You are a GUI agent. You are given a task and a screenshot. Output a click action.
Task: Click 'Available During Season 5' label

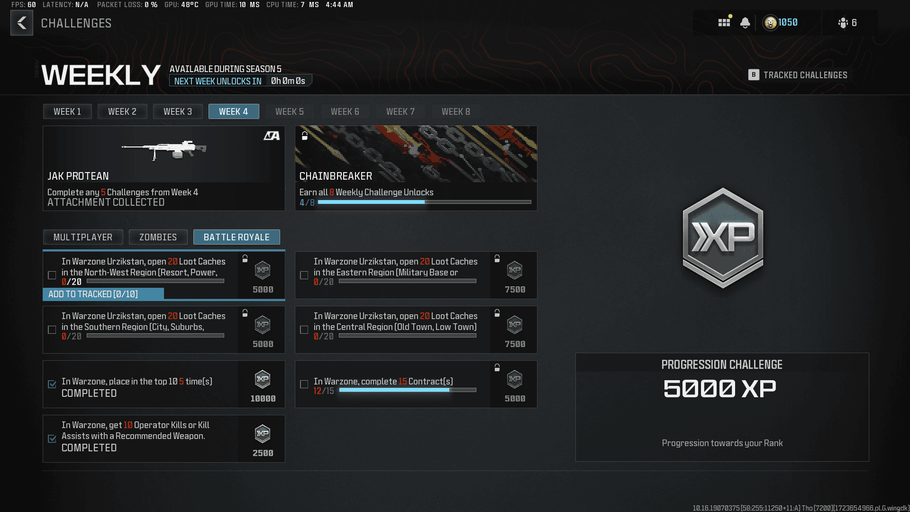[226, 69]
